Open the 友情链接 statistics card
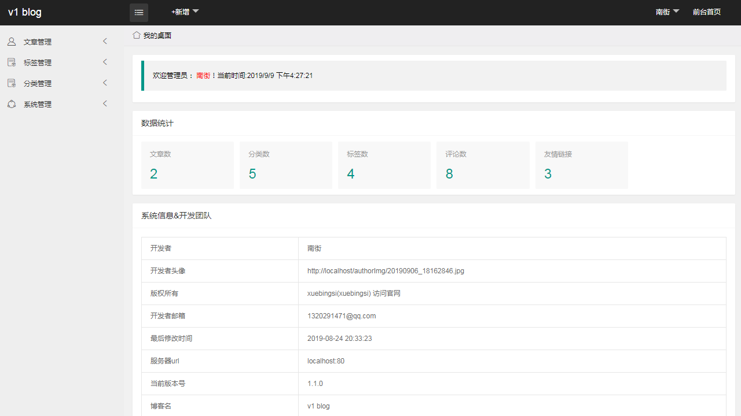 (x=582, y=165)
